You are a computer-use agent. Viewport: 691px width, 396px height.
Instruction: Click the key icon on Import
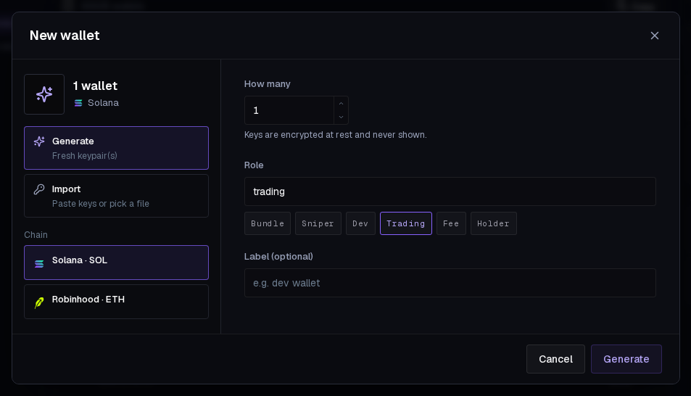(39, 189)
